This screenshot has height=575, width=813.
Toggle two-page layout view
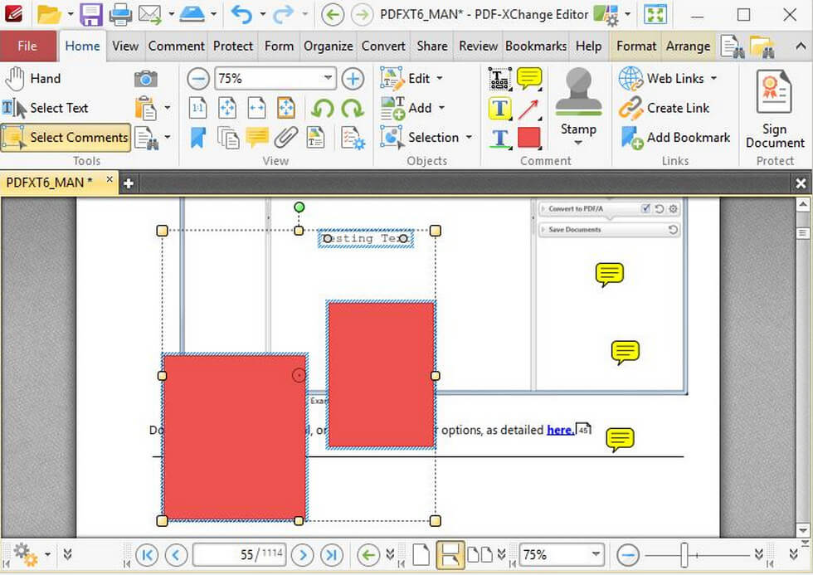click(x=479, y=554)
